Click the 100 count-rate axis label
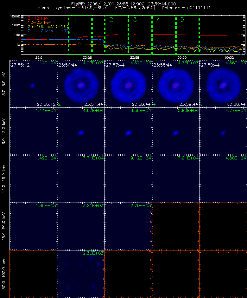247x298 pixels. (17, 35)
